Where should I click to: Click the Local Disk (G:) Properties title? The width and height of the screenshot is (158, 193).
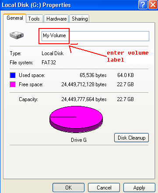click(36, 5)
